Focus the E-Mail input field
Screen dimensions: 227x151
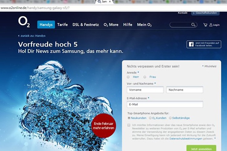point(165,104)
